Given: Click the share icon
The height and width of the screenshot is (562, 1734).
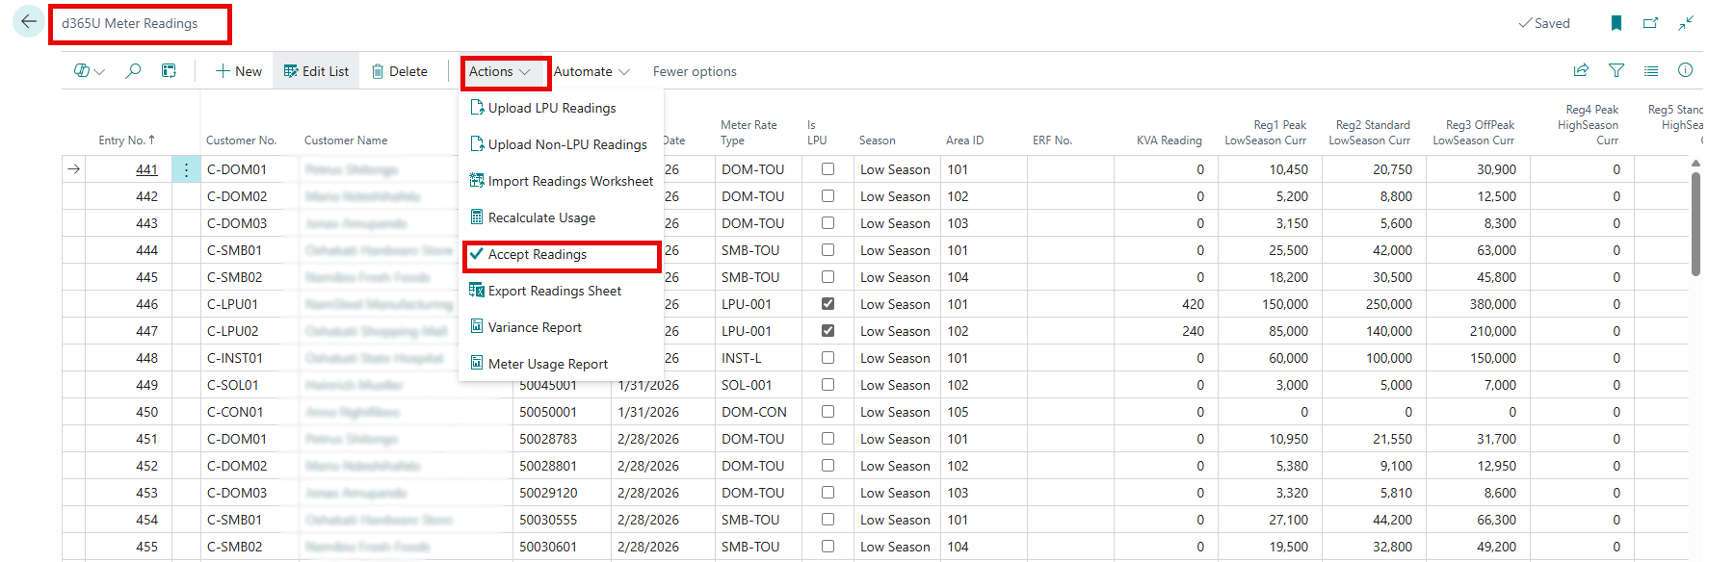Looking at the screenshot, I should [x=1581, y=70].
